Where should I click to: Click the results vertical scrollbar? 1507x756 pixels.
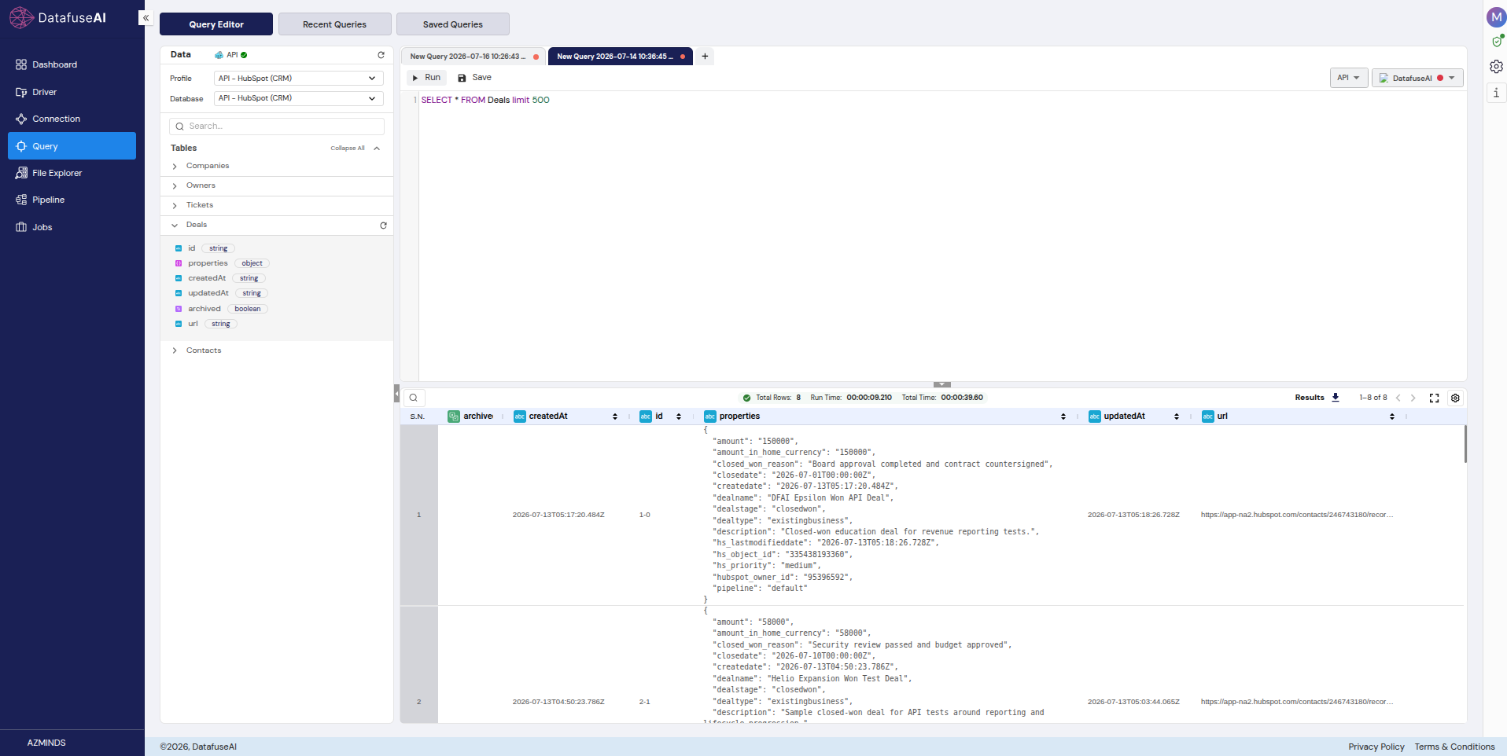(1465, 444)
